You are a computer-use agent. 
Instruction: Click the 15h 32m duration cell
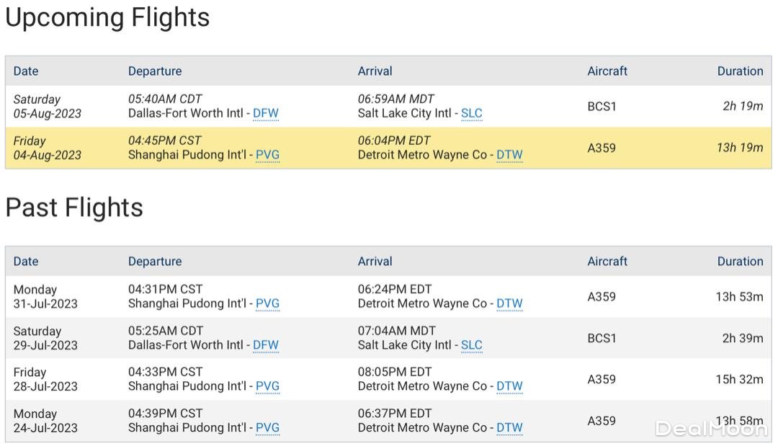tap(739, 380)
